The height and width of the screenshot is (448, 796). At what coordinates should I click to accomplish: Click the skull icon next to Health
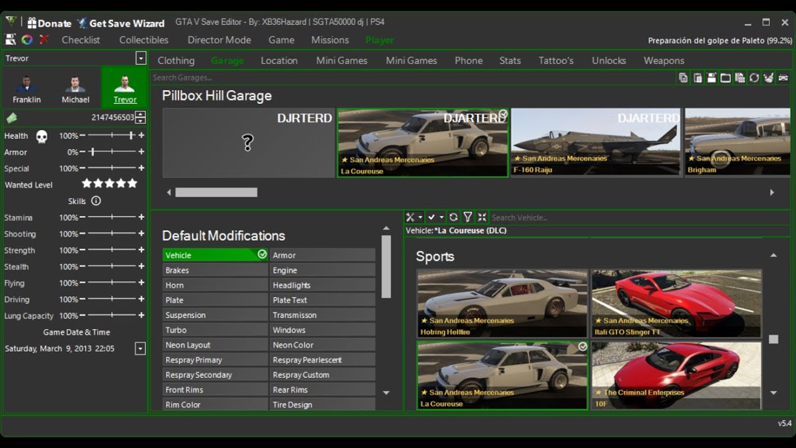[x=42, y=136]
